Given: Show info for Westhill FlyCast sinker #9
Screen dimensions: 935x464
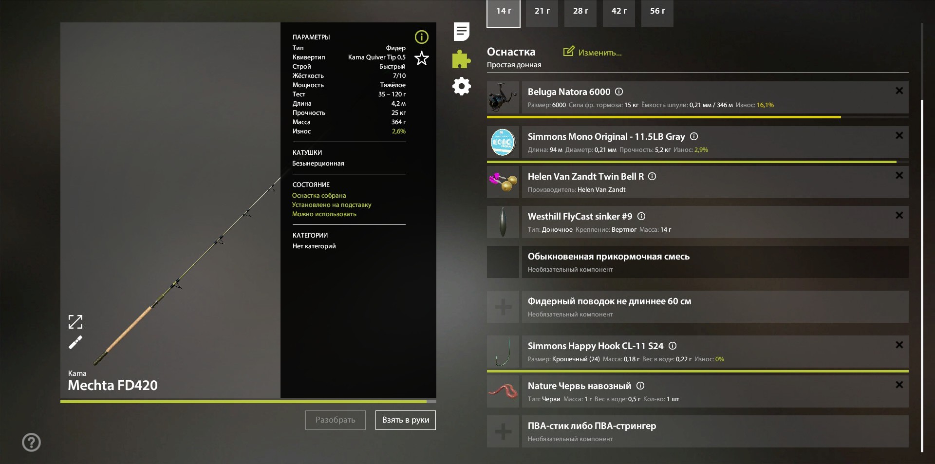Looking at the screenshot, I should [641, 216].
